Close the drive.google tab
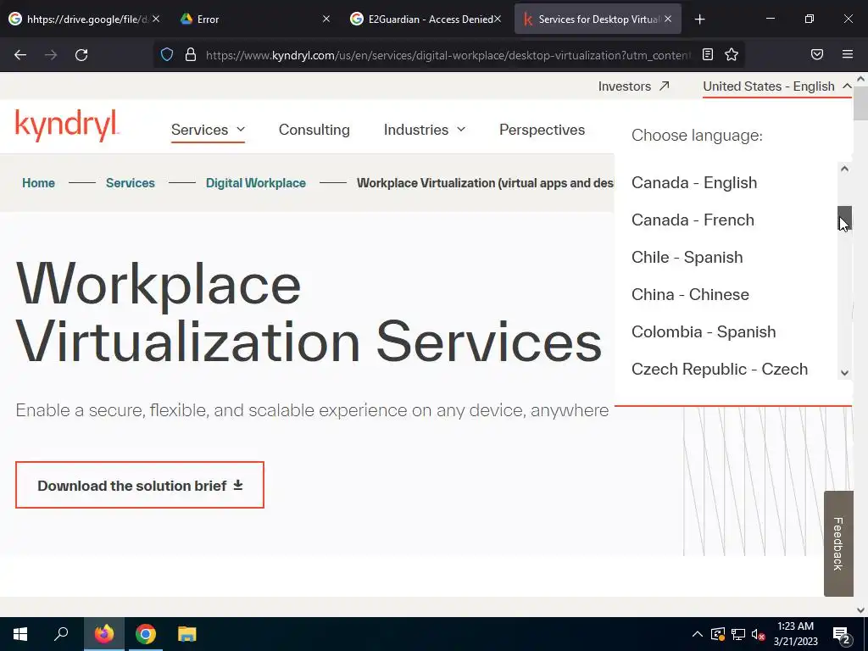This screenshot has height=651, width=868. 156,19
